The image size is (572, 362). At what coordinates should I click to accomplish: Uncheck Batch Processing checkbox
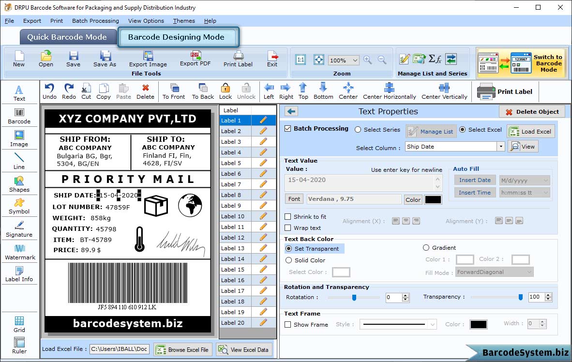[288, 128]
